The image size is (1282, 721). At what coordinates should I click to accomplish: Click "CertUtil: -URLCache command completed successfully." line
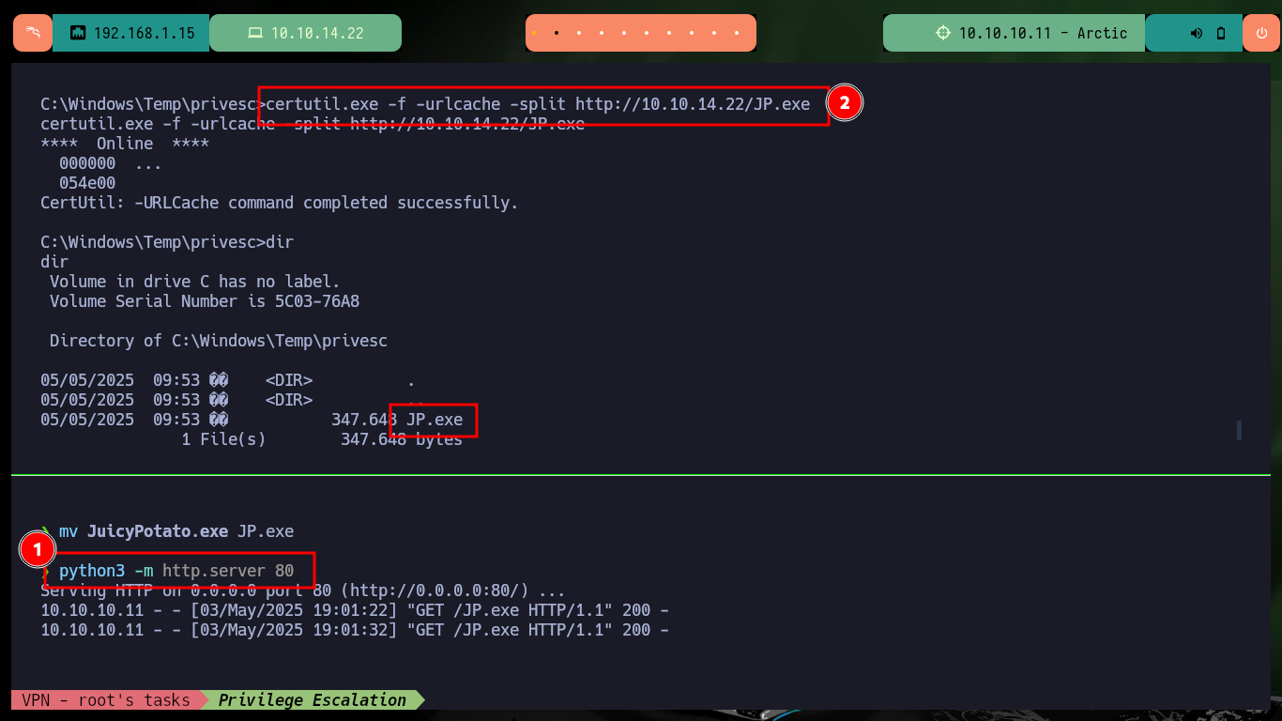(x=280, y=203)
